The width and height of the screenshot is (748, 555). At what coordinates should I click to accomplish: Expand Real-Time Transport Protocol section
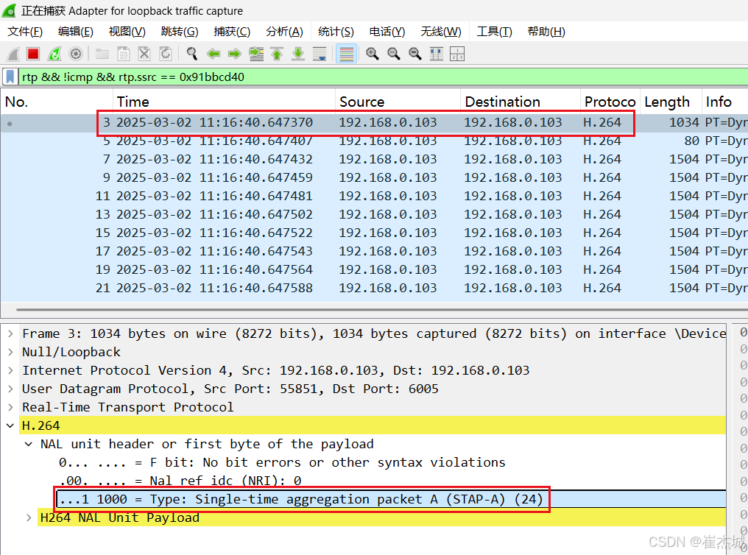tap(10, 407)
